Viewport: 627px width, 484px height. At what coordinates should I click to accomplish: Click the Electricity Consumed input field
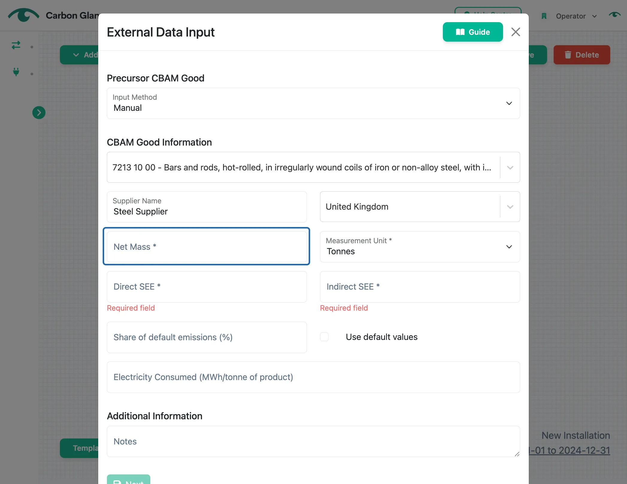(313, 377)
